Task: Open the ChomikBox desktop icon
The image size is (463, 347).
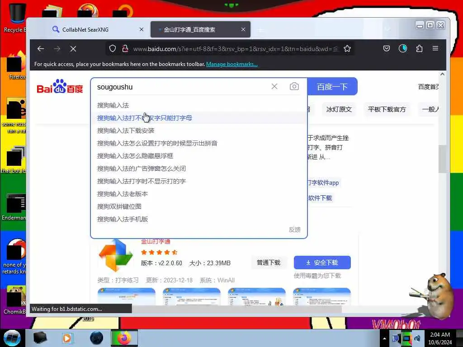Action: click(15, 300)
